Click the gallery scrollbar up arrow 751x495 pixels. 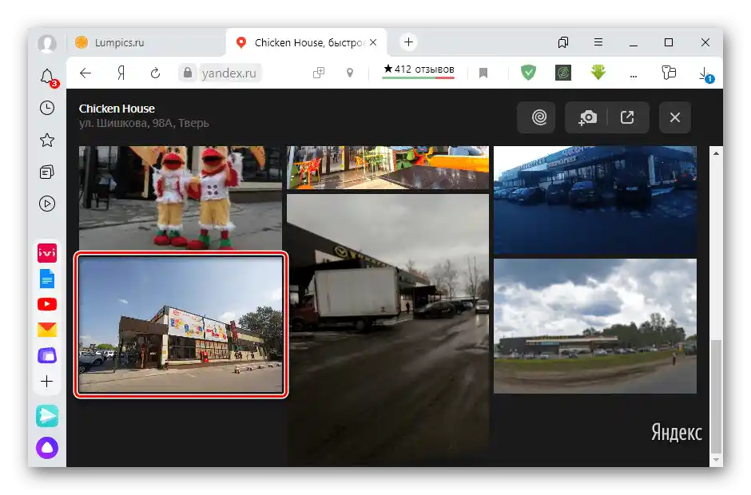716,153
